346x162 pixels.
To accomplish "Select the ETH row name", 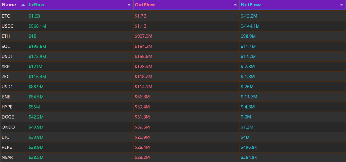I will point(5,36).
